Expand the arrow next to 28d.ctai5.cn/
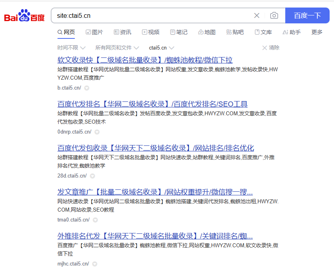Viewport: 334px width, 275px height. [x=92, y=176]
